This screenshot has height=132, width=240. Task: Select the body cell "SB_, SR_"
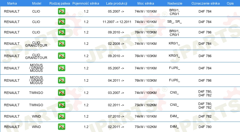(175, 21)
